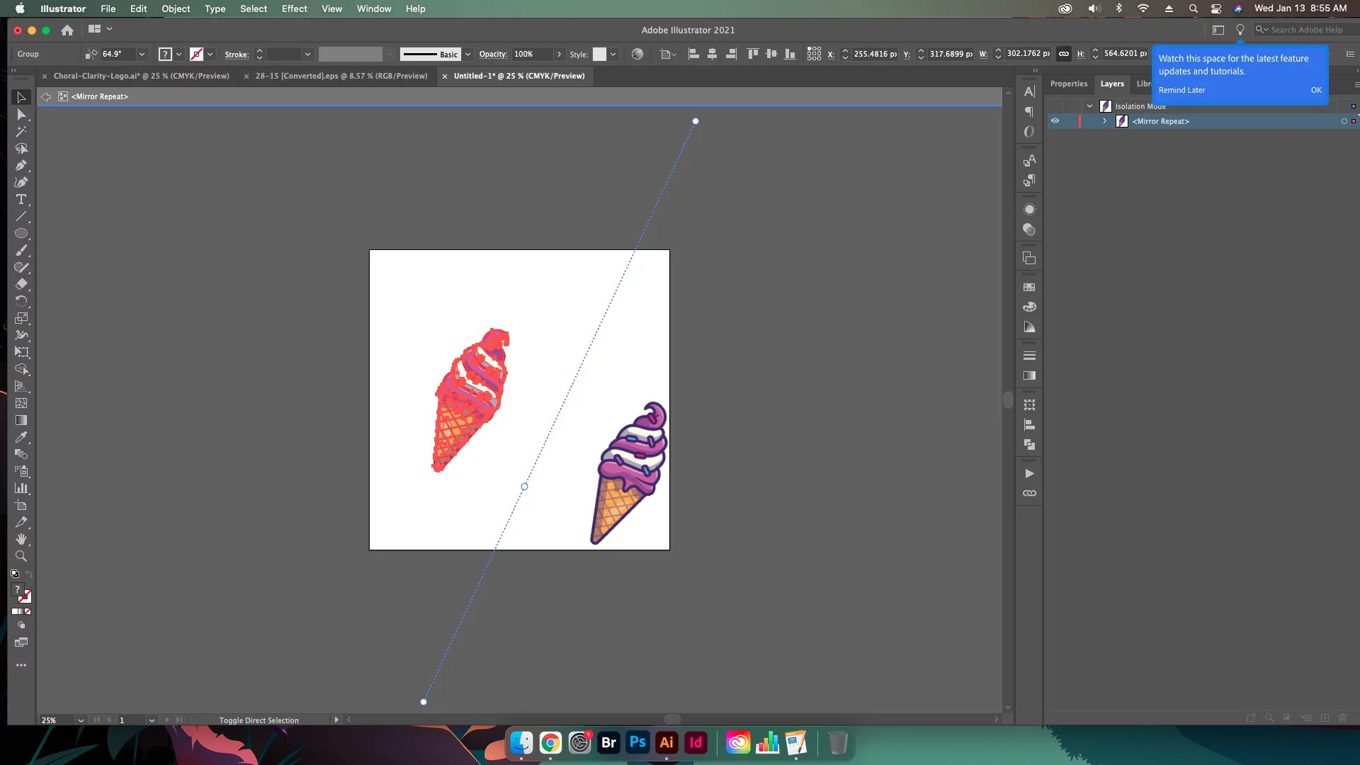Select the Line Segment tool

click(21, 217)
